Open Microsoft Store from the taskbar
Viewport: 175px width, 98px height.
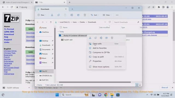tap(118, 95)
